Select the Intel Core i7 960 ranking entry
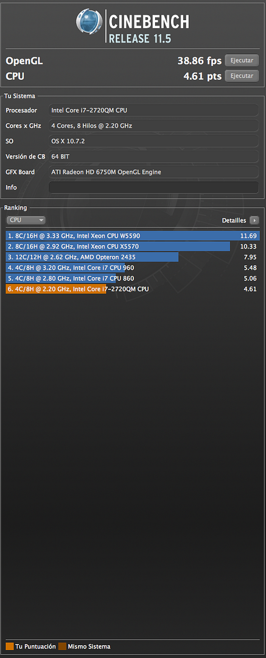 [x=133, y=267]
